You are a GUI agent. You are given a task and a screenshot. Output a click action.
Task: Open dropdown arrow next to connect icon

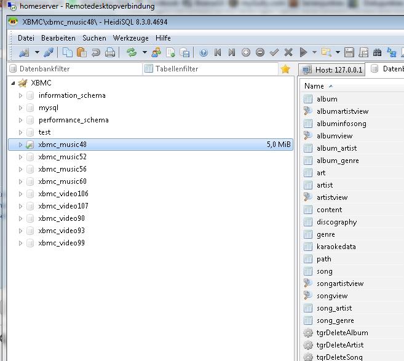37,52
